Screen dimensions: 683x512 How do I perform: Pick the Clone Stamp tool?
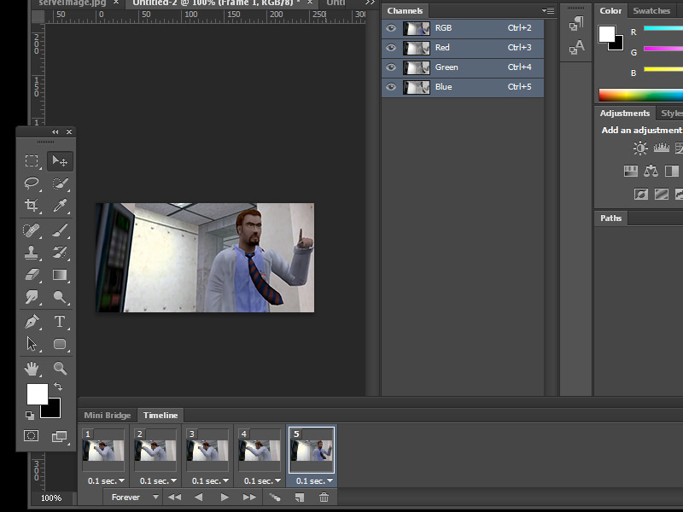[x=32, y=253]
